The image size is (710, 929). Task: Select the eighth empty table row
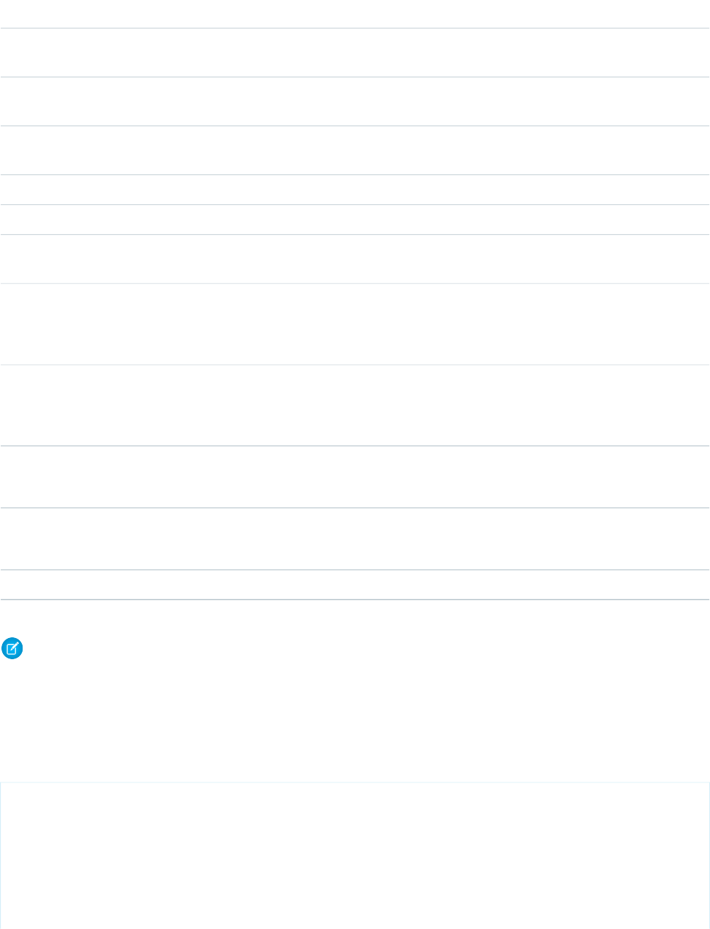pos(354,405)
